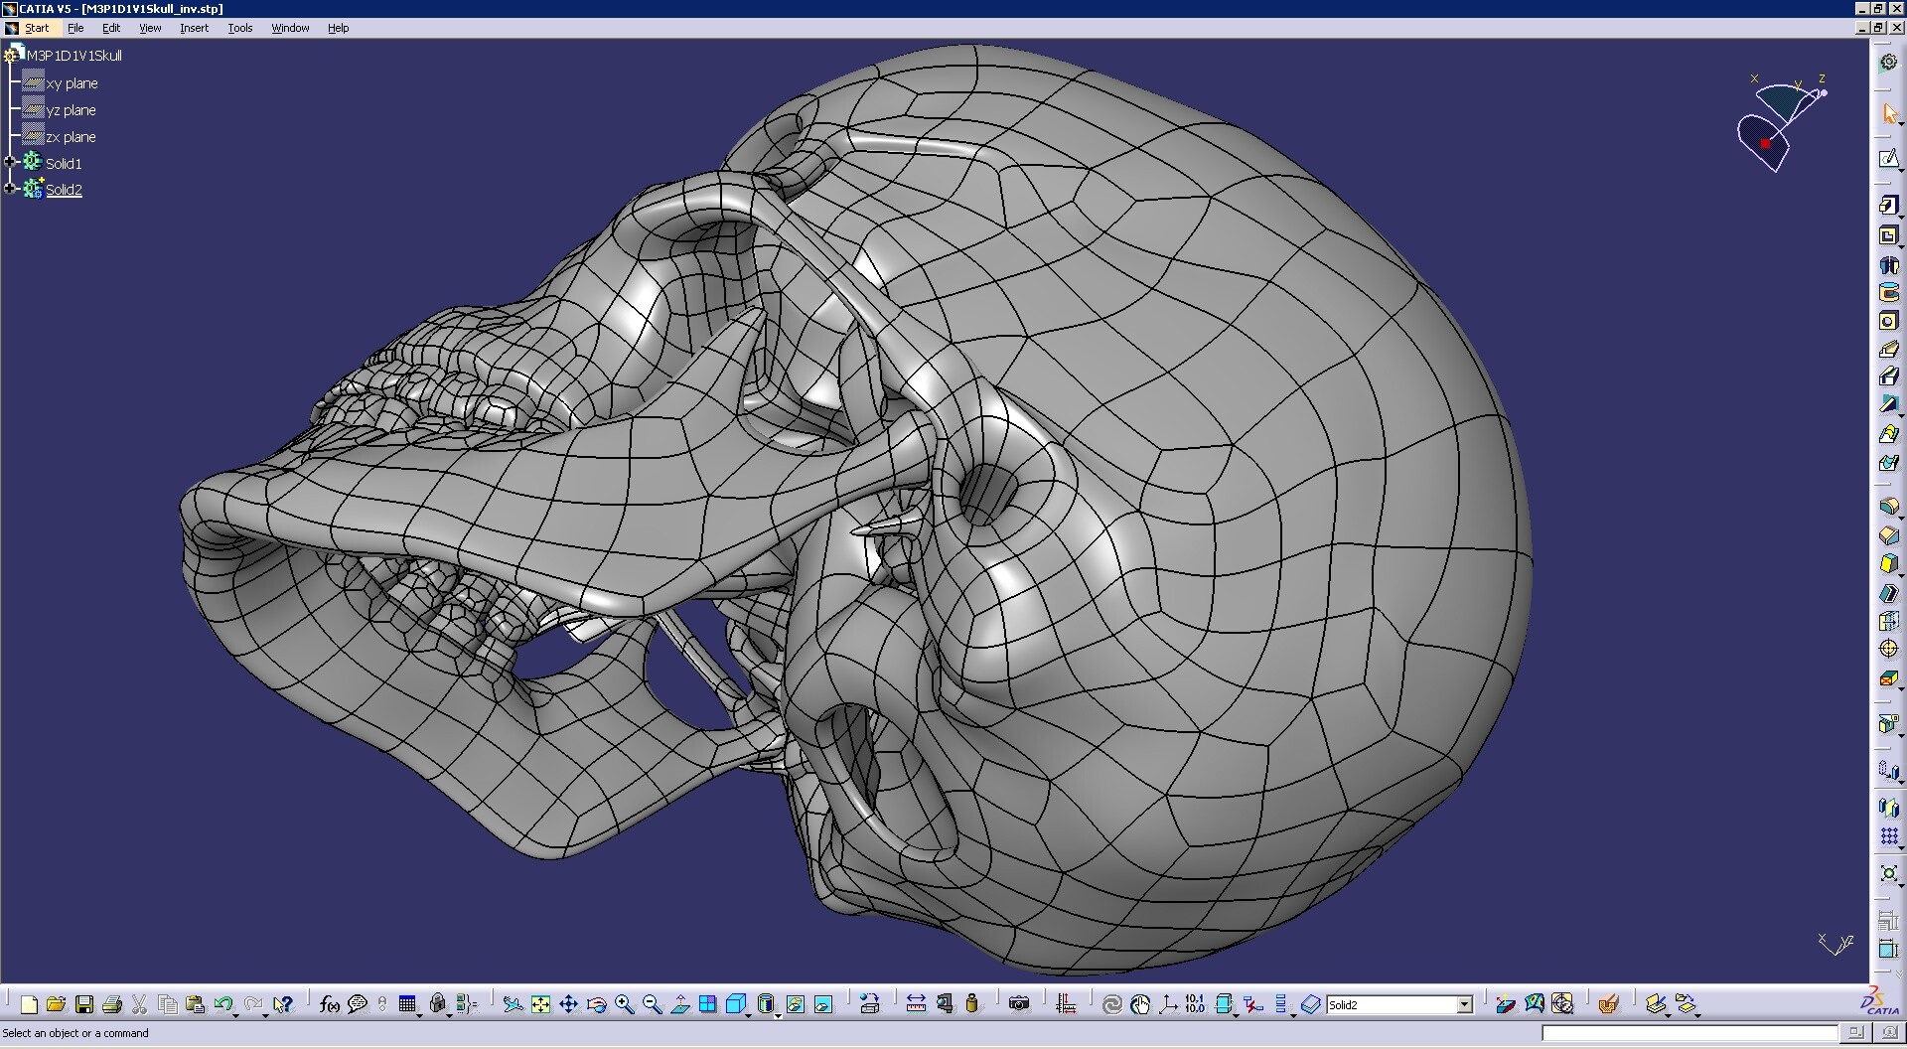The height and width of the screenshot is (1049, 1907).
Task: Activate the Zoom In magnifier
Action: coord(624,1004)
